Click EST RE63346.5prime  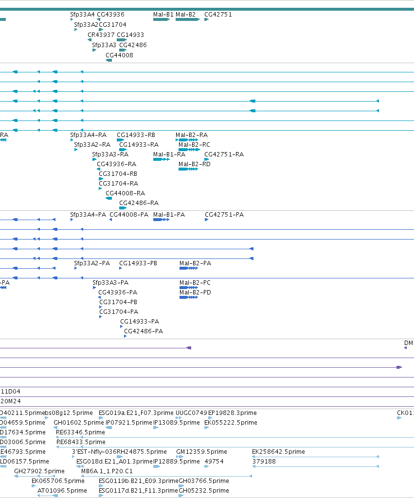pyautogui.click(x=80, y=432)
